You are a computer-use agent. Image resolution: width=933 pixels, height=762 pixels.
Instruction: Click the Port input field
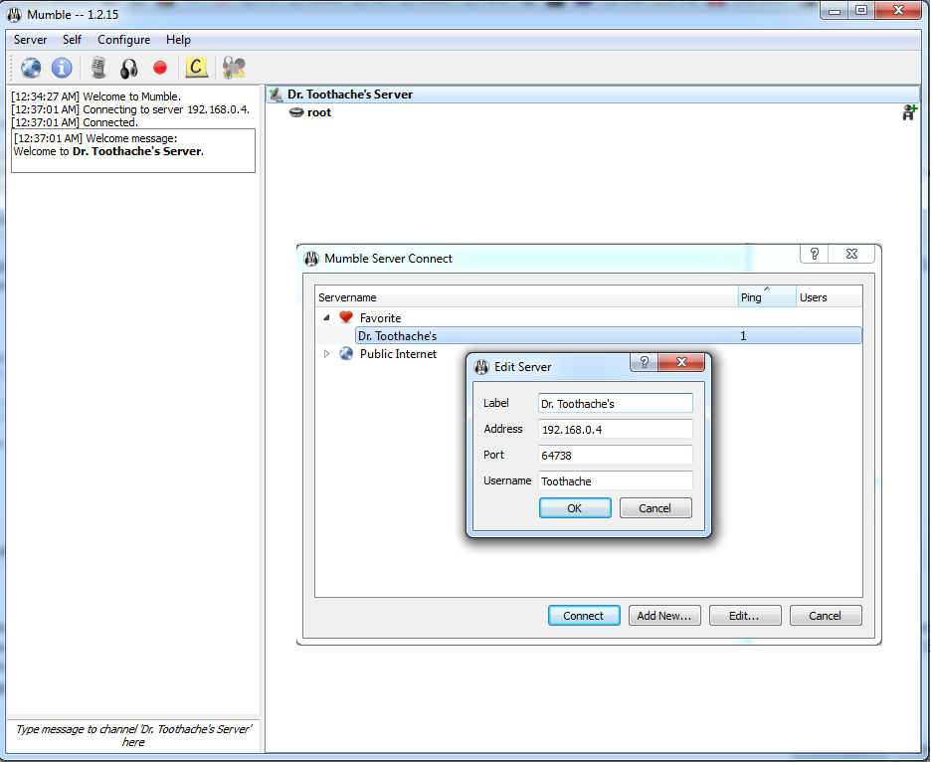point(616,455)
